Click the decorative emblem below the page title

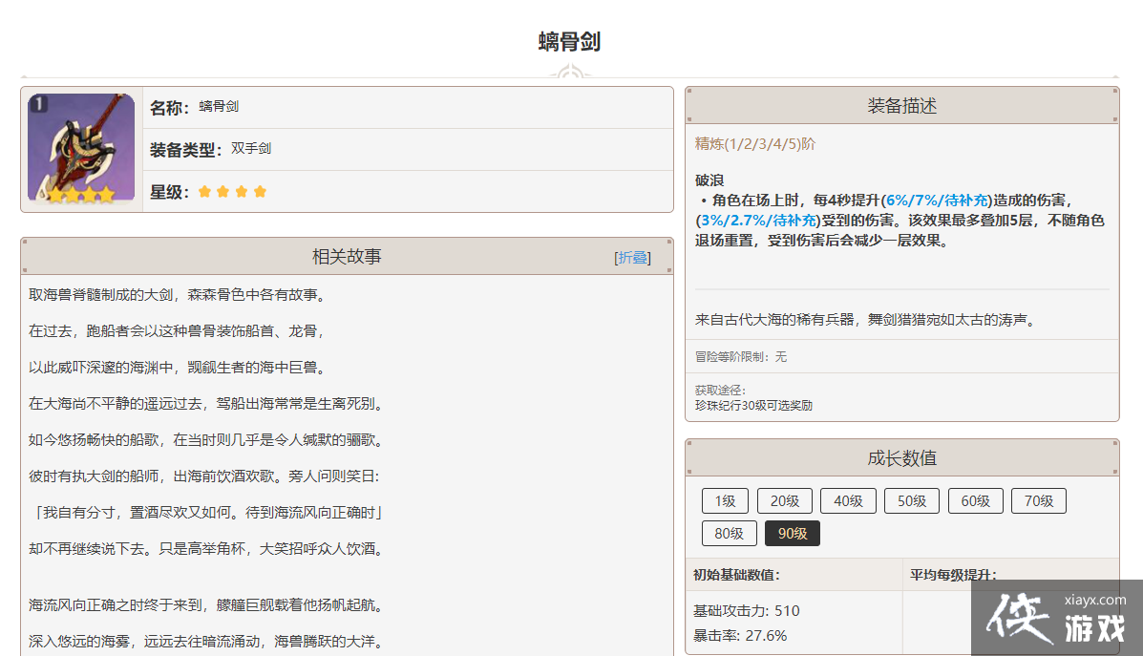click(x=571, y=73)
